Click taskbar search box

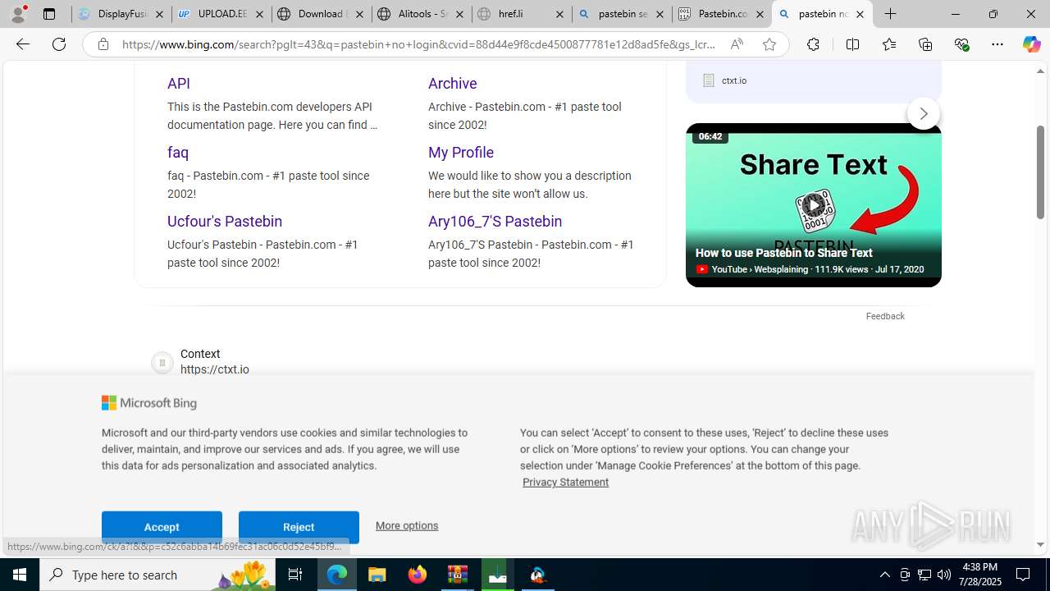[x=159, y=575]
